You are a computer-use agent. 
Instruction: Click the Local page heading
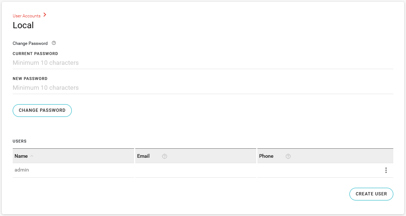point(23,25)
